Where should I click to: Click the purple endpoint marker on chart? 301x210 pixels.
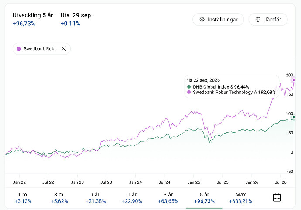pos(294,80)
